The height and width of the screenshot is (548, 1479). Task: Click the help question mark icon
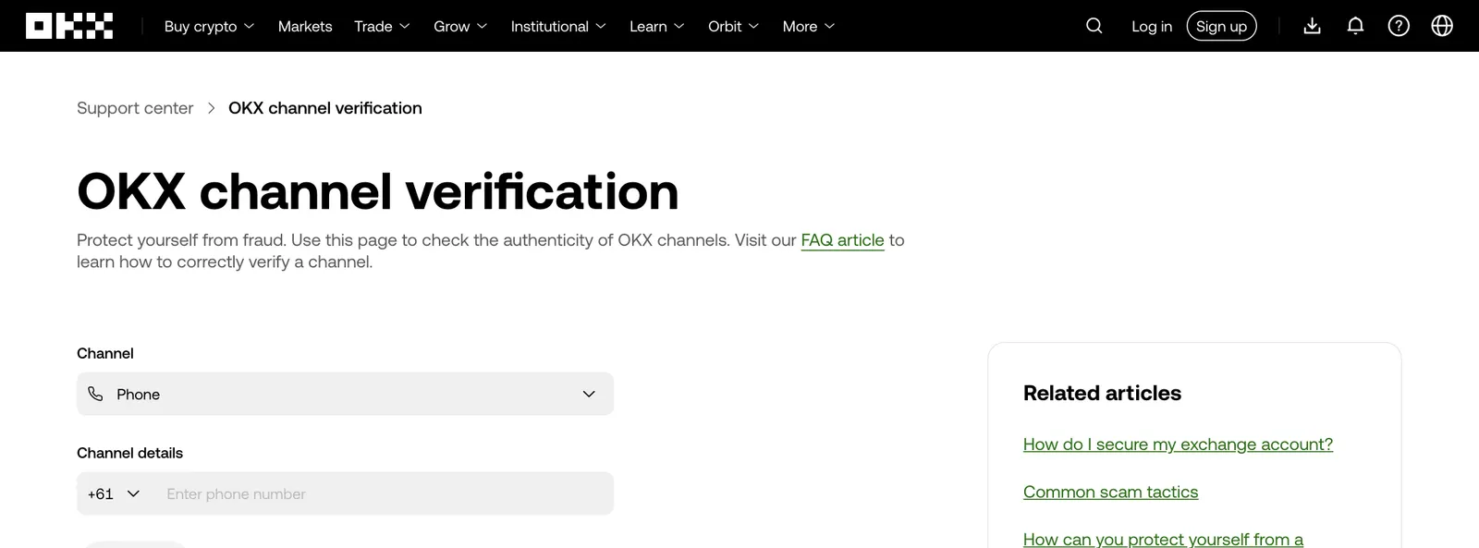(1399, 26)
